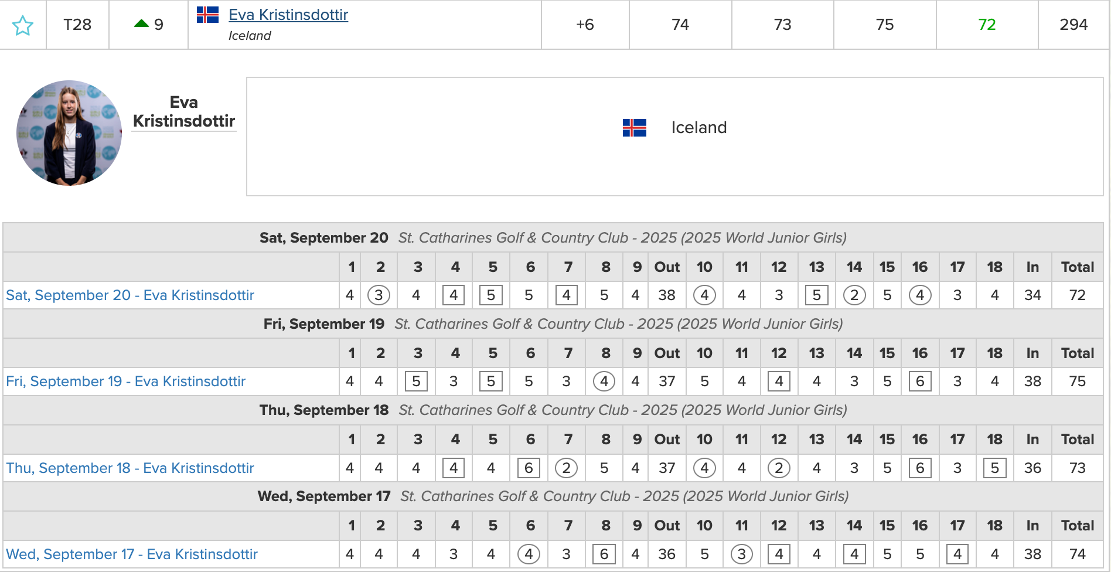This screenshot has width=1111, height=572.
Task: Click the green up-arrow position change icon
Action: tap(141, 23)
